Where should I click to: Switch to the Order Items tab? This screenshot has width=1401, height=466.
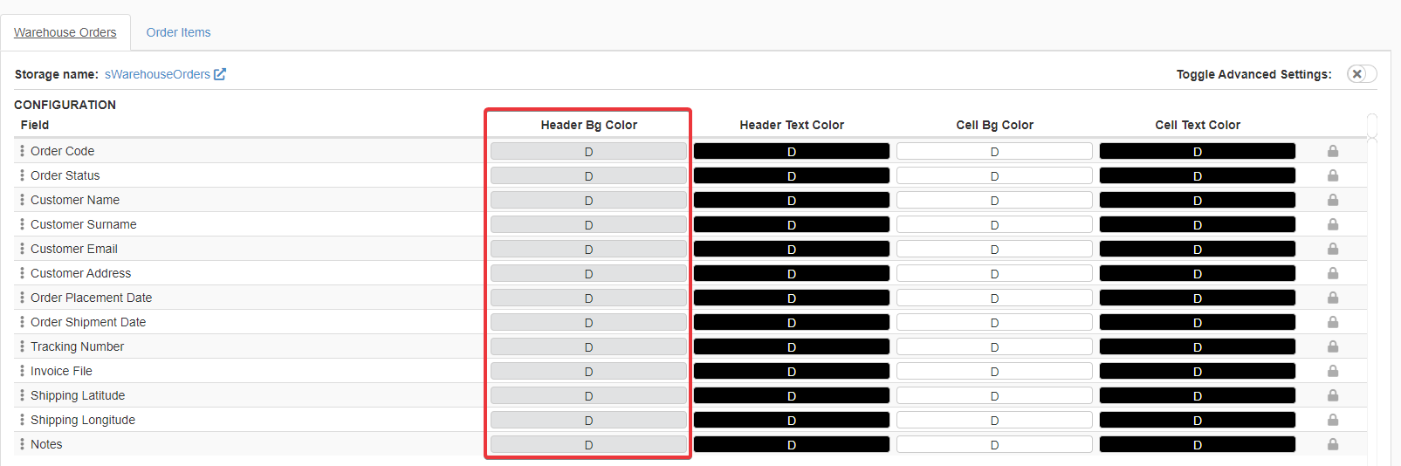click(178, 32)
